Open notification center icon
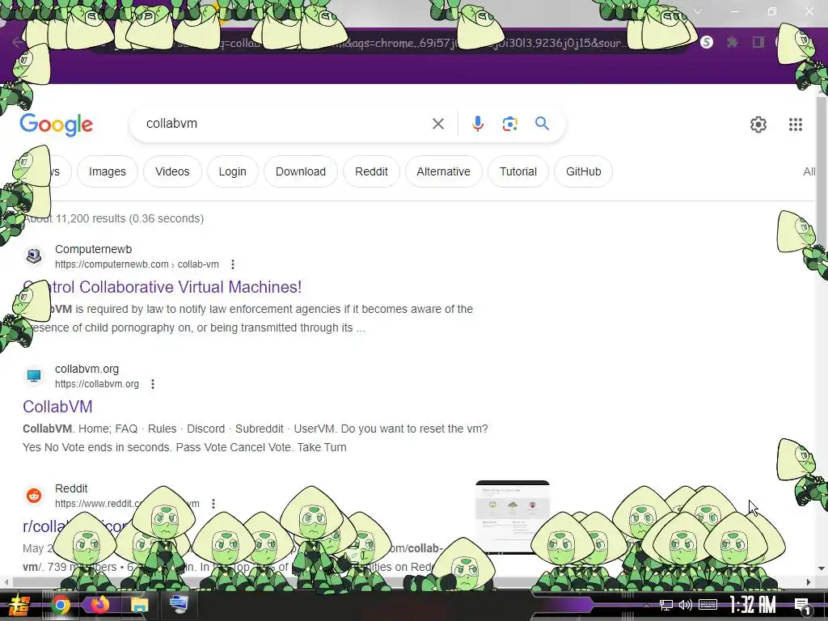The height and width of the screenshot is (621, 828). point(802,606)
